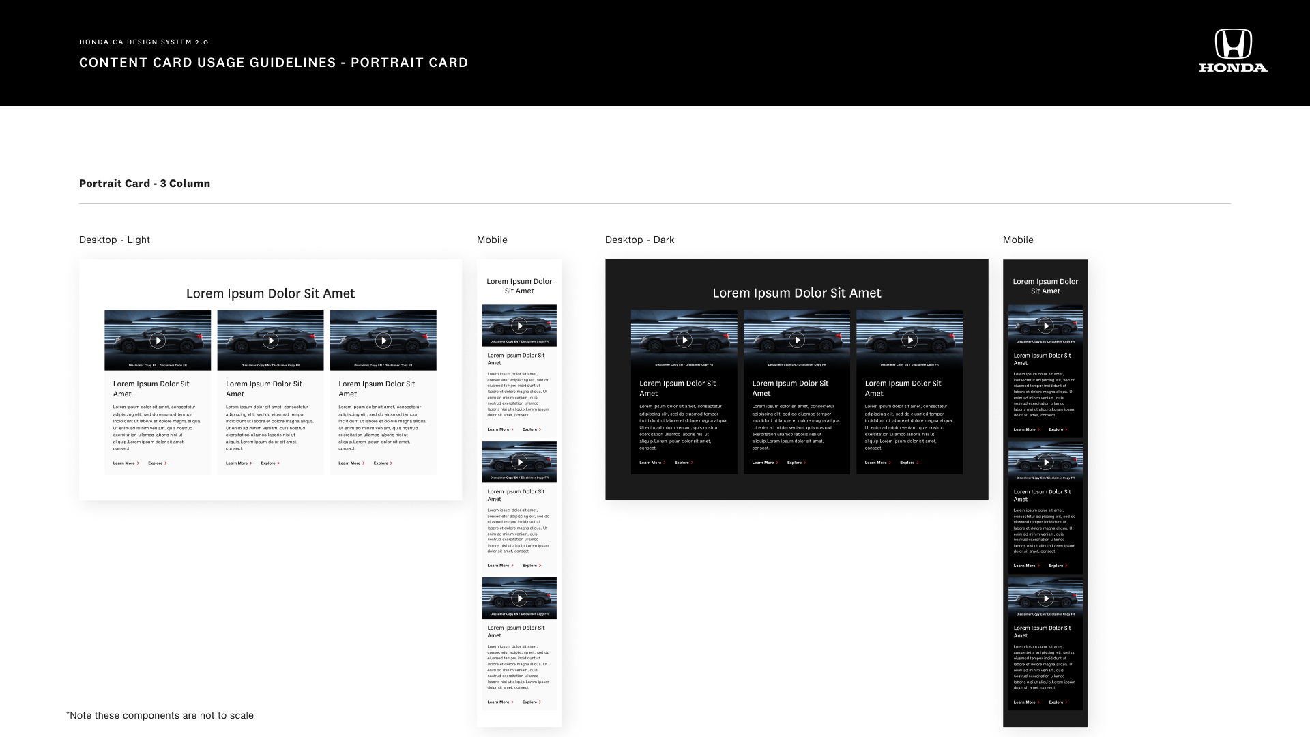Click the 'Mobile' label beside Desktop Light
Viewport: 1310px width, 737px height.
492,240
